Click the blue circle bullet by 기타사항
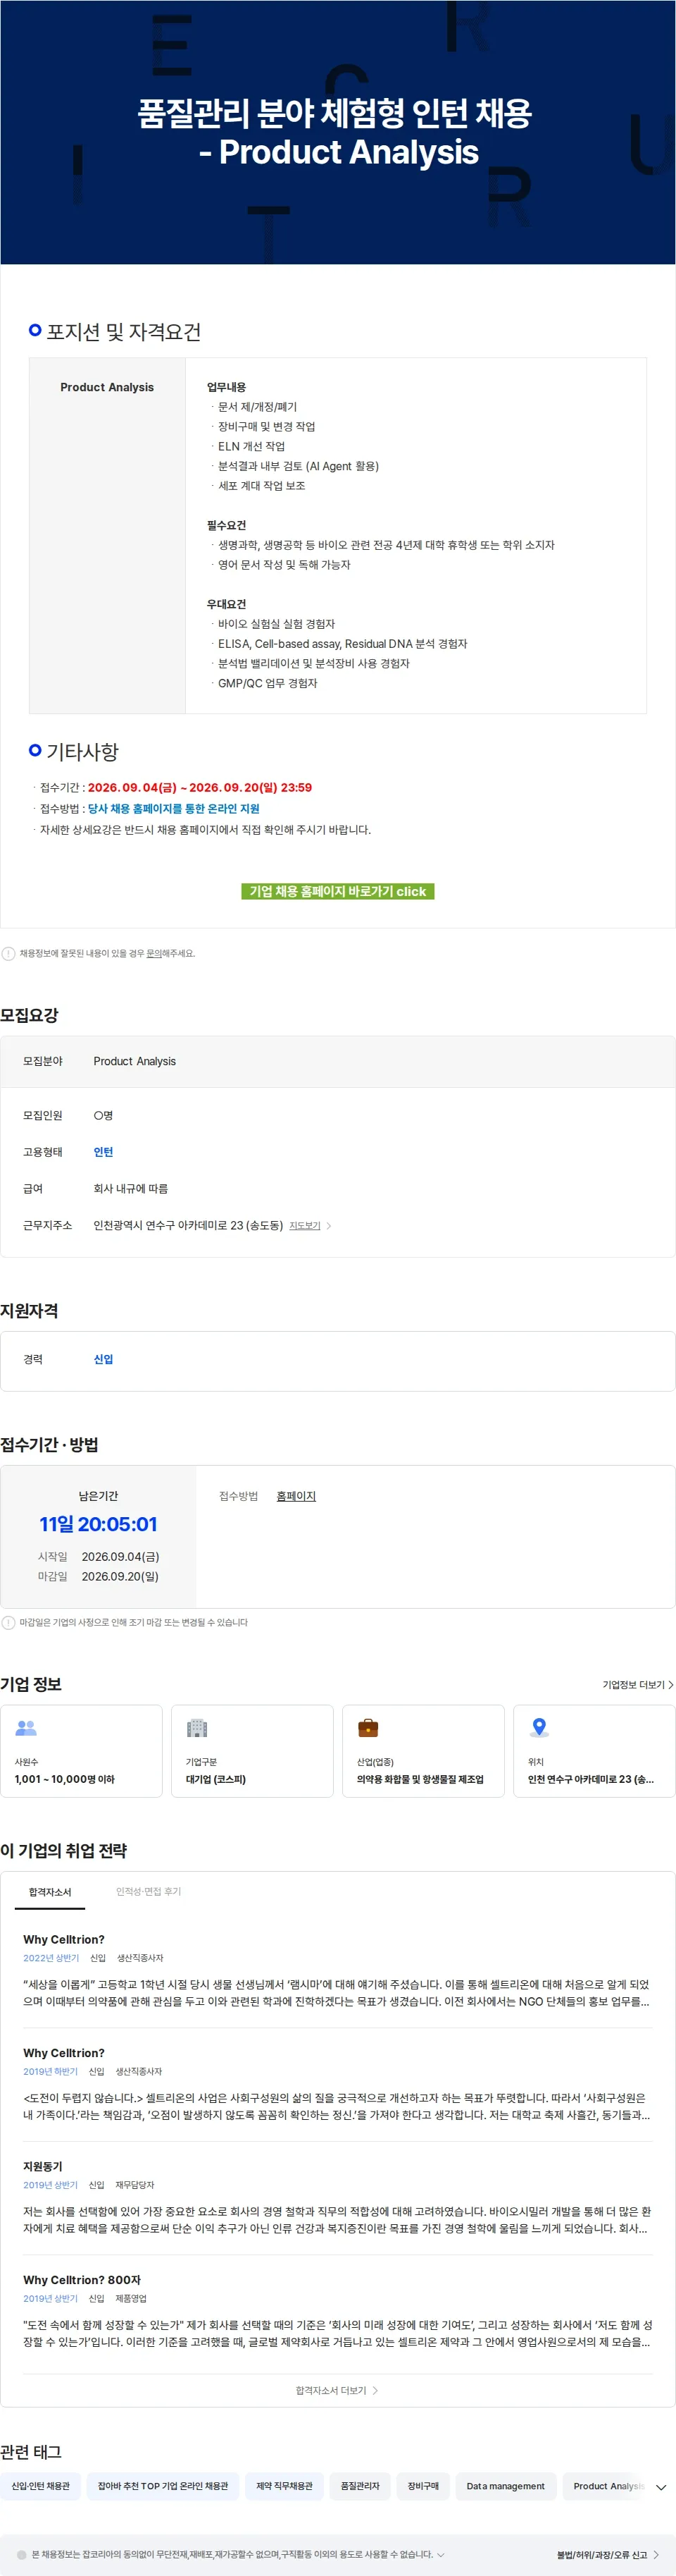 35,750
